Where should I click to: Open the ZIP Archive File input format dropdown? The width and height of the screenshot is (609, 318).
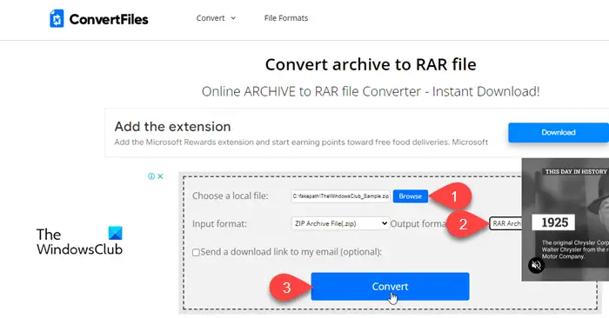coord(340,223)
